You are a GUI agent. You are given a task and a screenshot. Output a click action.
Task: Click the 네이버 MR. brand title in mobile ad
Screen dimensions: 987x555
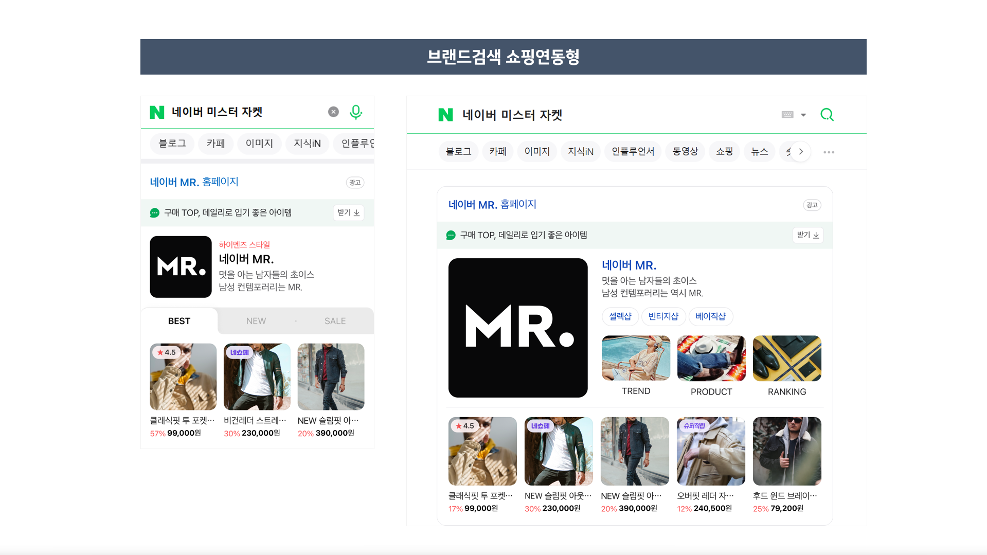tap(246, 259)
